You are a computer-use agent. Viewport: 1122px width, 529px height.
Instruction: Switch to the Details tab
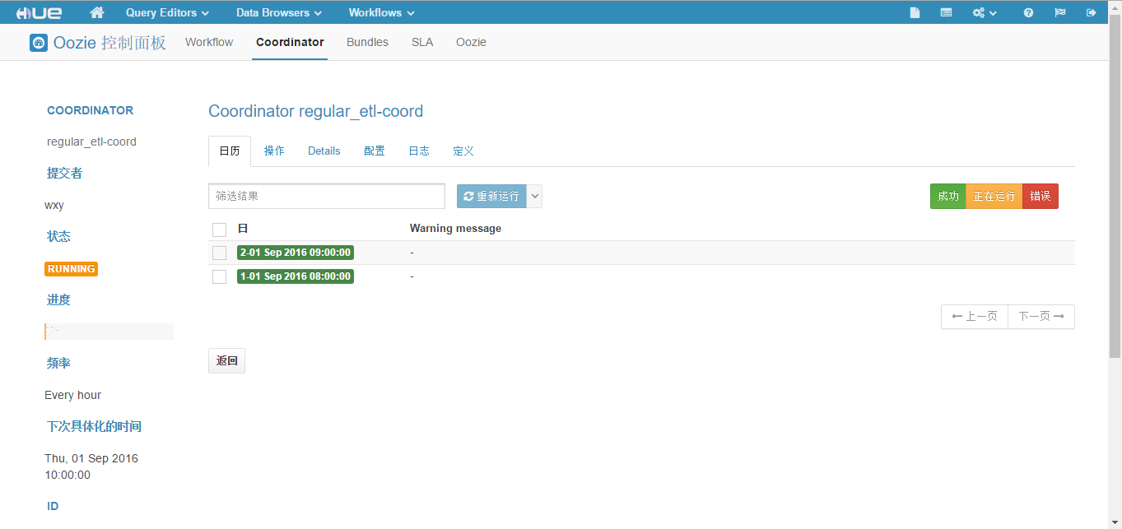pos(324,151)
